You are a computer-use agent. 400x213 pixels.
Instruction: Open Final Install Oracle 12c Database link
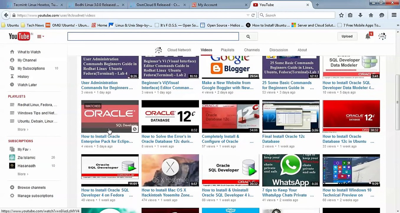283,139
